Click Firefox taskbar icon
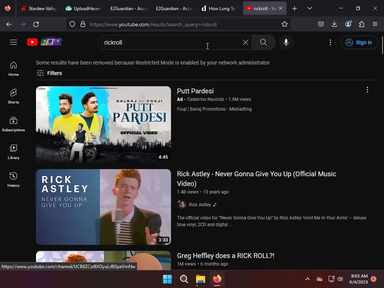Image resolution: width=384 pixels, height=288 pixels. click(x=217, y=279)
